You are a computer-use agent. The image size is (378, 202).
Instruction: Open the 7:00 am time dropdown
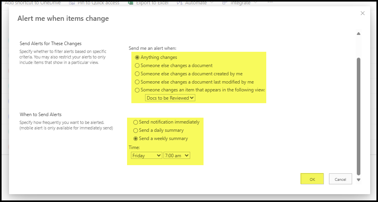point(177,156)
